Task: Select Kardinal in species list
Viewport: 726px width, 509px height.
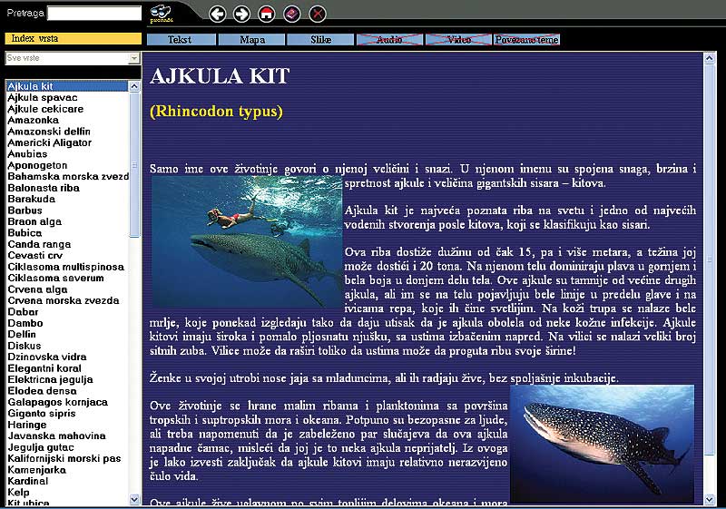Action: pyautogui.click(x=67, y=481)
